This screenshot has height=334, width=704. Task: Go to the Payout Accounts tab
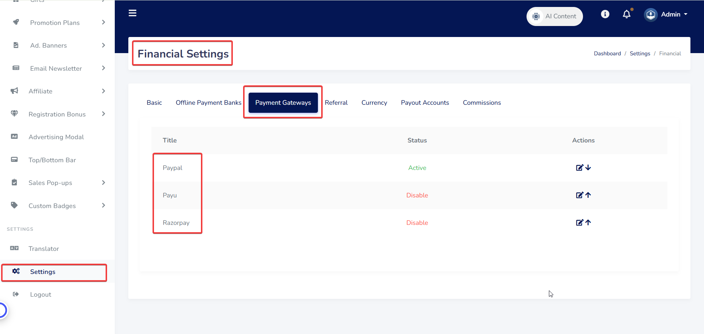point(425,103)
